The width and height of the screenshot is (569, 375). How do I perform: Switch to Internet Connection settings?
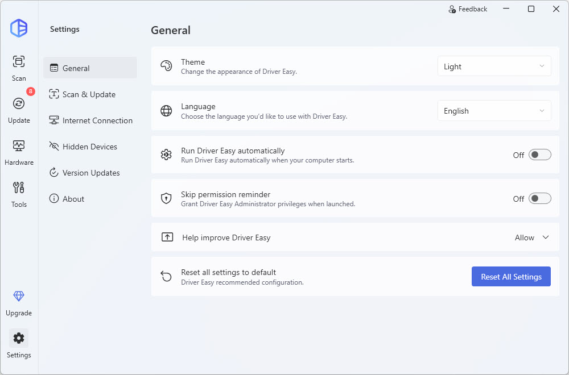coord(97,120)
